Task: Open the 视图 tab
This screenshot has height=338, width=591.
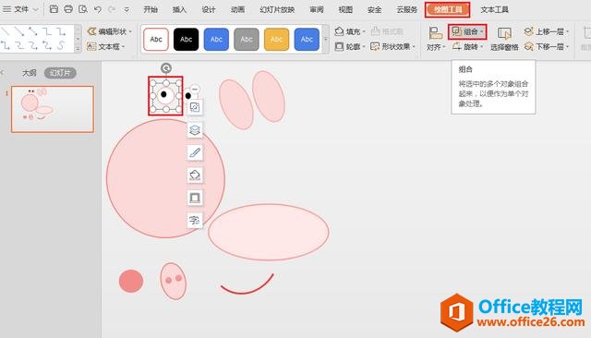Action: point(345,9)
